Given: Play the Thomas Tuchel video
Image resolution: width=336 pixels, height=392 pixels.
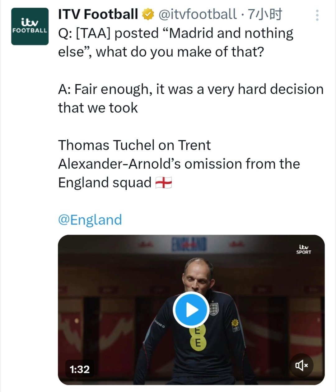Looking at the screenshot, I should click(191, 309).
